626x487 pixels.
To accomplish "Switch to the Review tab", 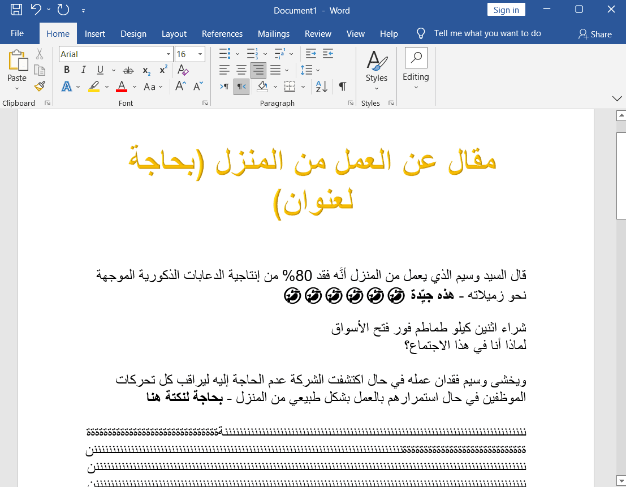I will point(318,34).
